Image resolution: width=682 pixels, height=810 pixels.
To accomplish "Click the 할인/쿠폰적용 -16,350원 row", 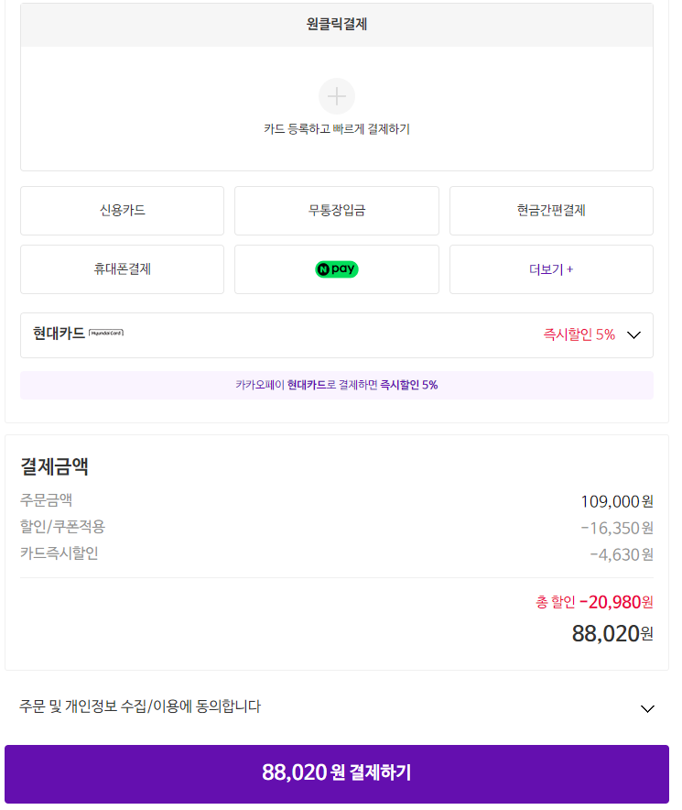I will tap(336, 527).
